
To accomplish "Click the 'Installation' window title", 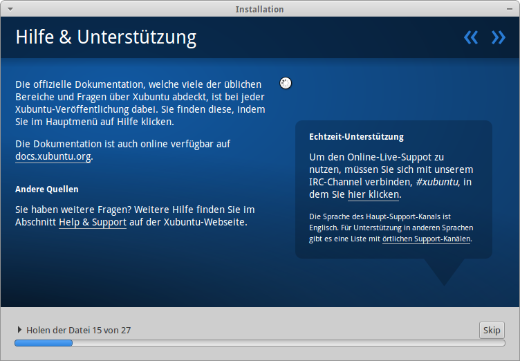I will [x=260, y=9].
